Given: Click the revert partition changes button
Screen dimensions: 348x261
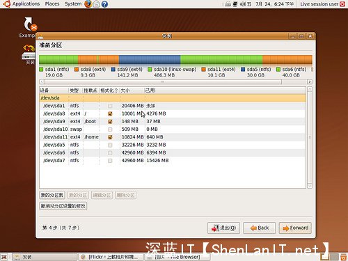Looking at the screenshot, I should (x=63, y=206).
